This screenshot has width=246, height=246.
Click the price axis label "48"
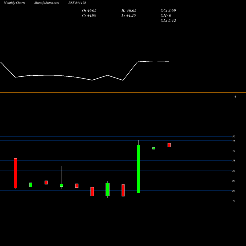pyautogui.click(x=234, y=141)
